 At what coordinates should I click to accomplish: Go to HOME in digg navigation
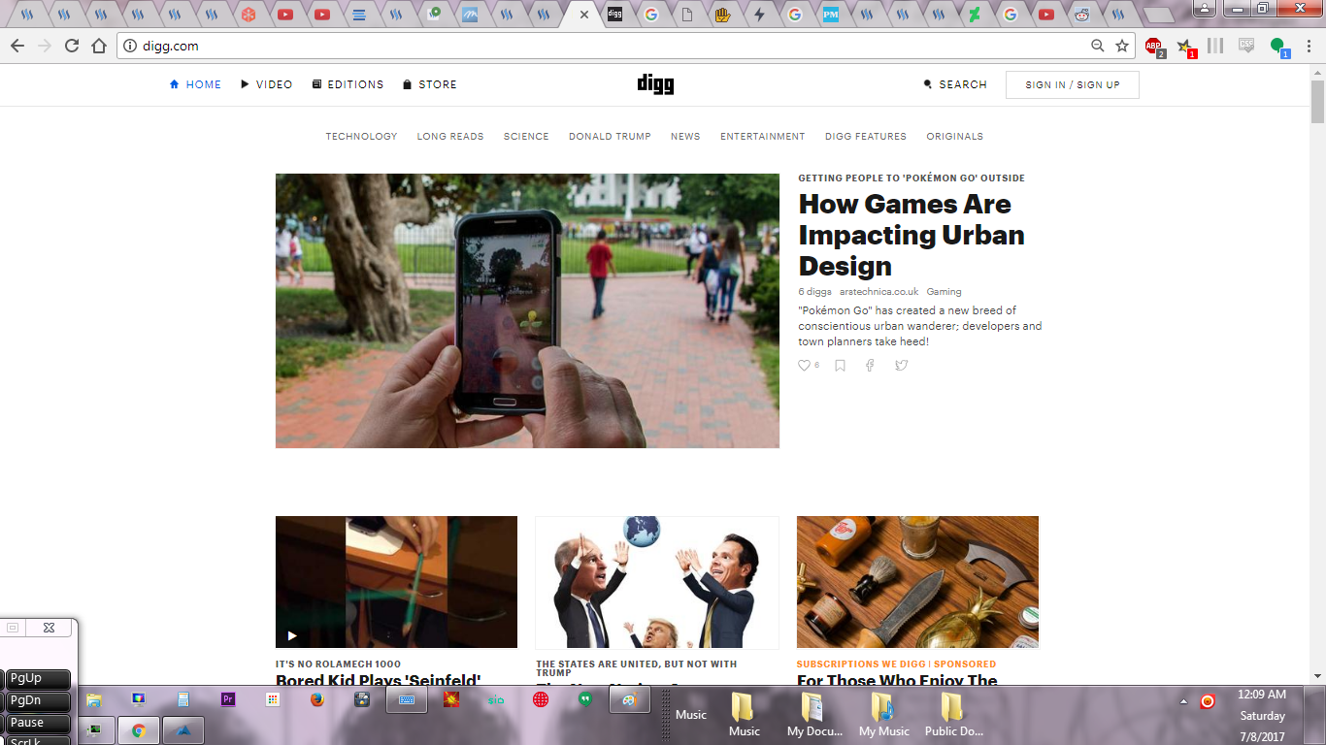tap(195, 84)
